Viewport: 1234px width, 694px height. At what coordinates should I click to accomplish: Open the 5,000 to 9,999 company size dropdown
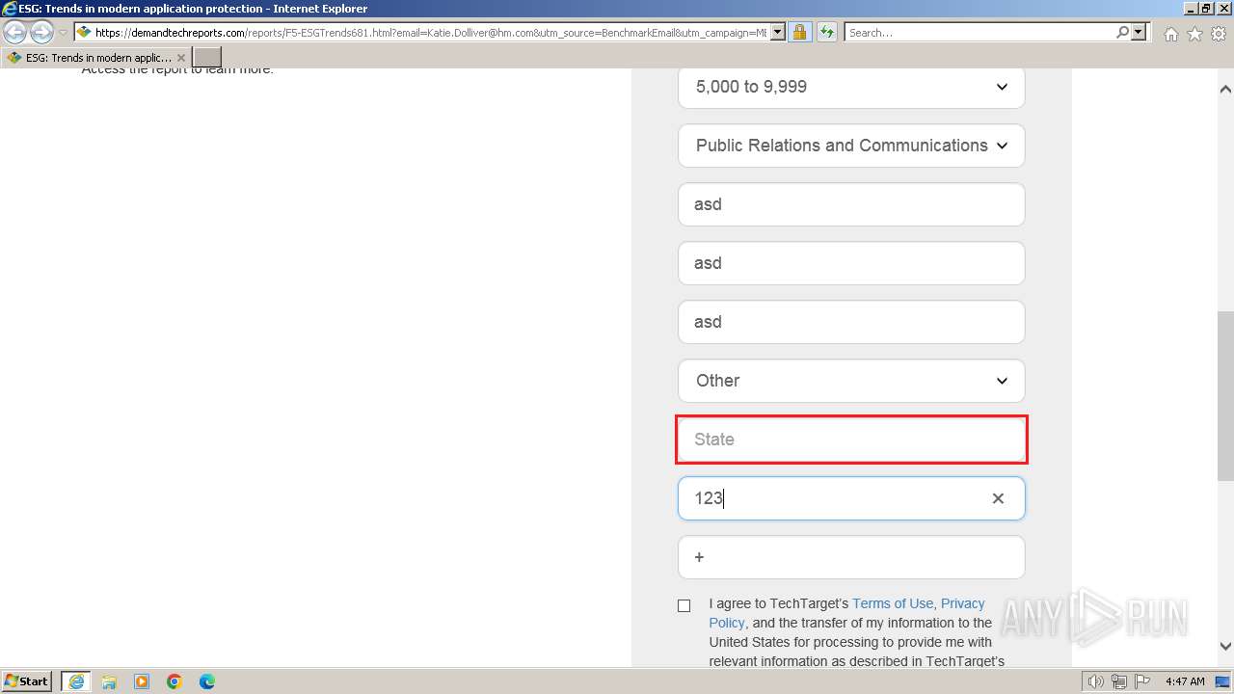point(851,87)
